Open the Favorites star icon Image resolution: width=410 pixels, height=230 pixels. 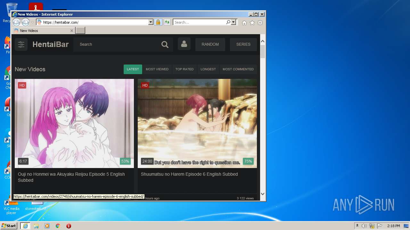pyautogui.click(x=252, y=23)
